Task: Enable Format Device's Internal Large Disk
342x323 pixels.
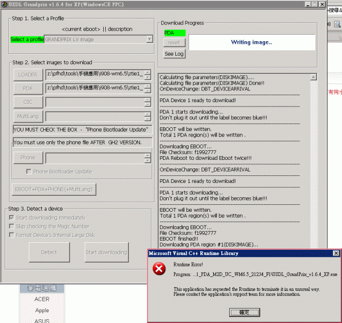Action: point(12,235)
